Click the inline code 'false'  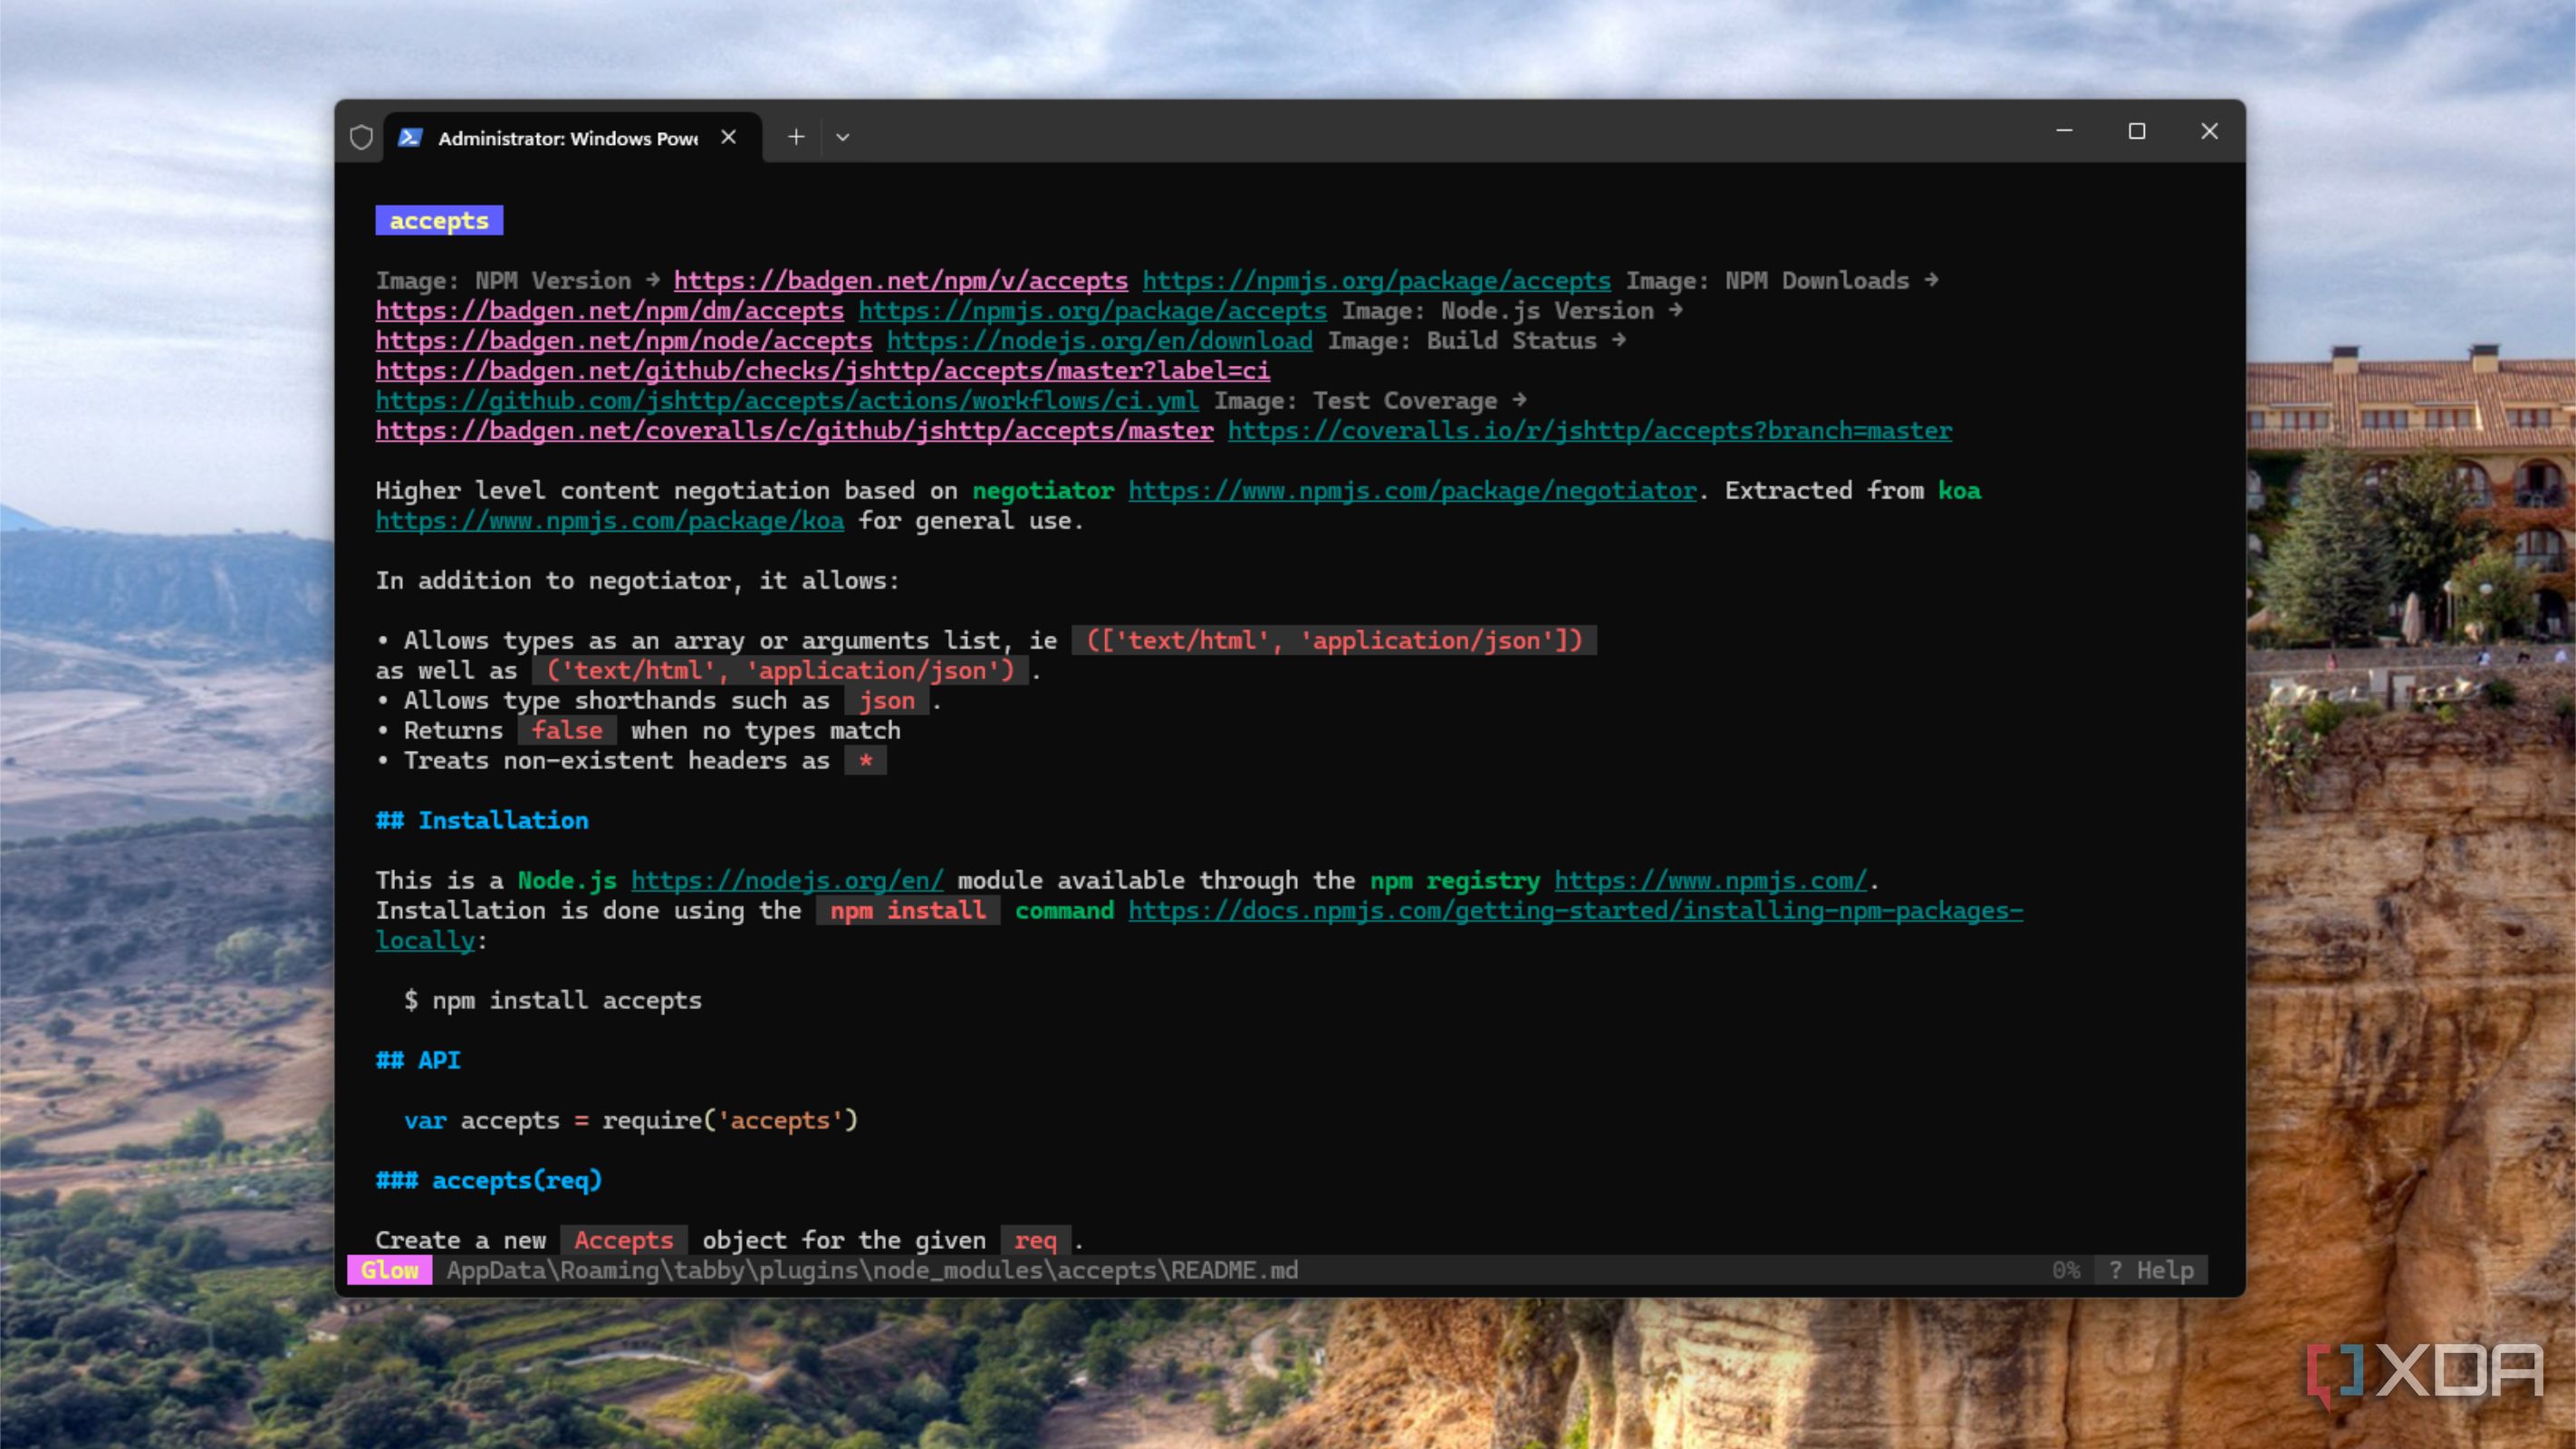[x=567, y=731]
